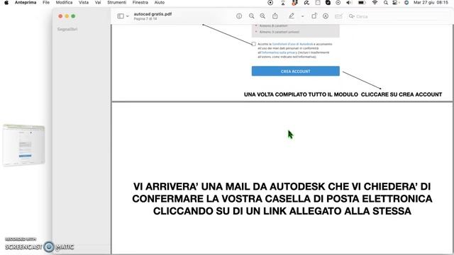The image size is (454, 255).
Task: Open Spotlight search in menu bar
Action: (x=386, y=3)
